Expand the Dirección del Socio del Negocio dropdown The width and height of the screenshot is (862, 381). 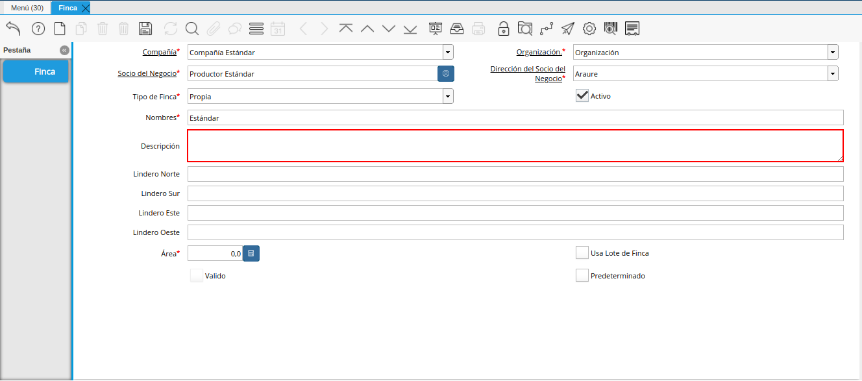pyautogui.click(x=833, y=74)
